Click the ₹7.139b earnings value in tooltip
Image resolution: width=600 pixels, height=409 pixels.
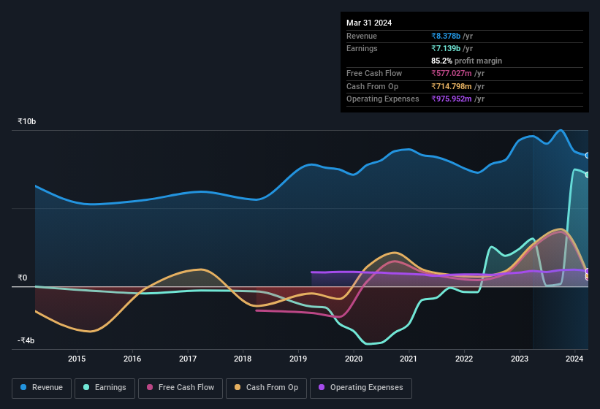446,48
